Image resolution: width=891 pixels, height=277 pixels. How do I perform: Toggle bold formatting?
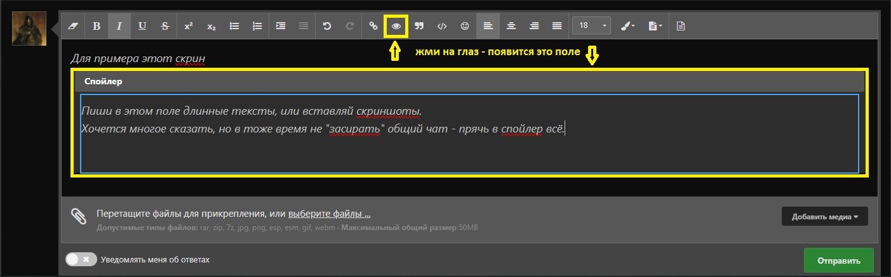(97, 26)
